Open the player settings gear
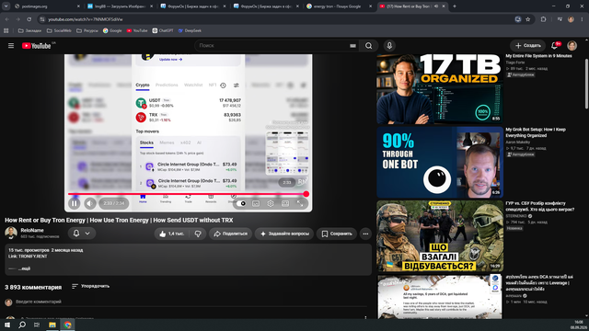The image size is (589, 331). (x=271, y=203)
